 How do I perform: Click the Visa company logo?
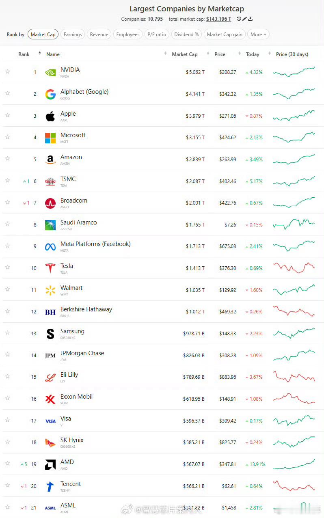(x=50, y=420)
